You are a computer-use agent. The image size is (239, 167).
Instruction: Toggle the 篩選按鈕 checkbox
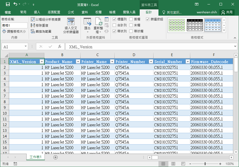click(148, 19)
